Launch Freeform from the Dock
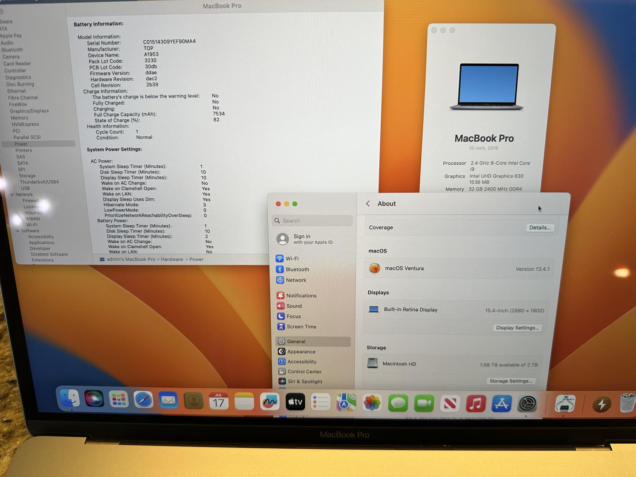This screenshot has width=636, height=477. click(x=269, y=402)
